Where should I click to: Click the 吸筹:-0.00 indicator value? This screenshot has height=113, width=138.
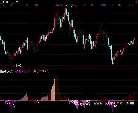[22, 71]
